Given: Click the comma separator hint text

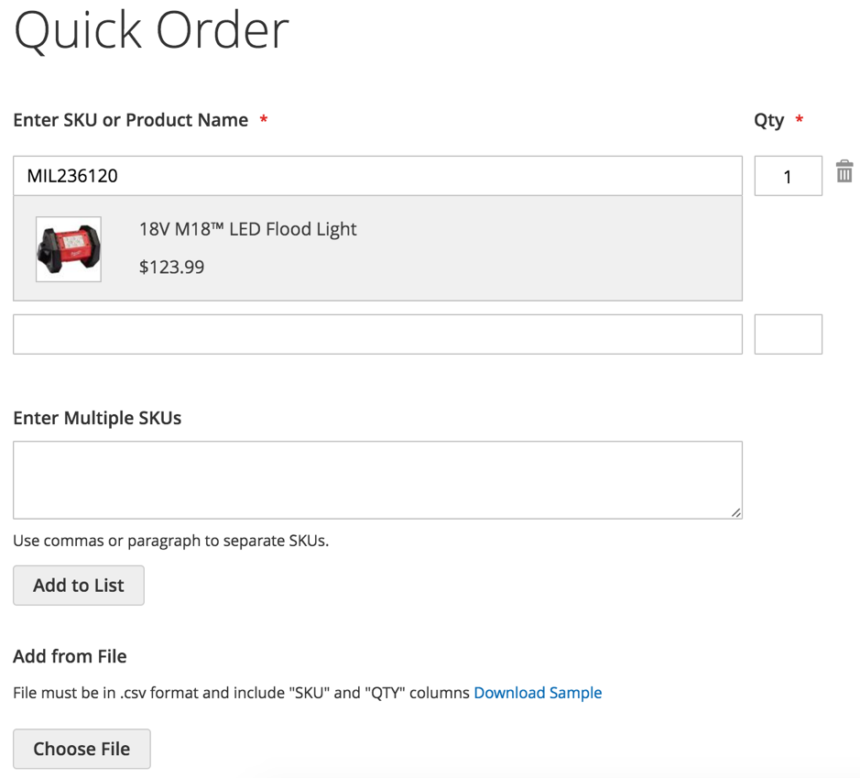Looking at the screenshot, I should pyautogui.click(x=170, y=541).
